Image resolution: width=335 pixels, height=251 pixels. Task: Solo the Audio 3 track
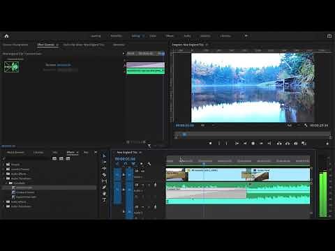(149, 207)
